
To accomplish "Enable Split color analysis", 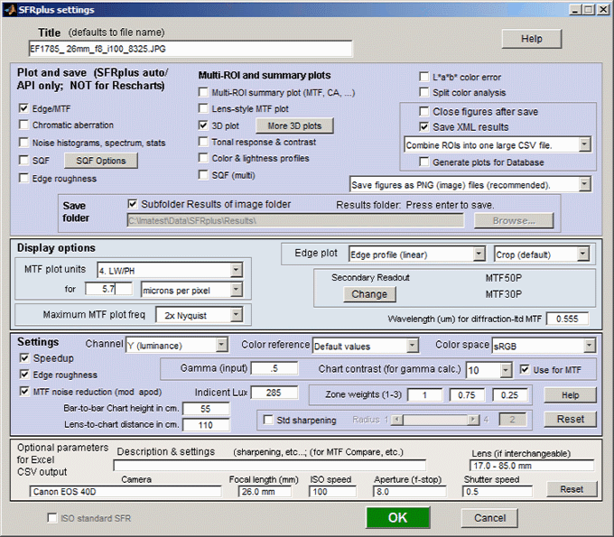I will click(423, 92).
